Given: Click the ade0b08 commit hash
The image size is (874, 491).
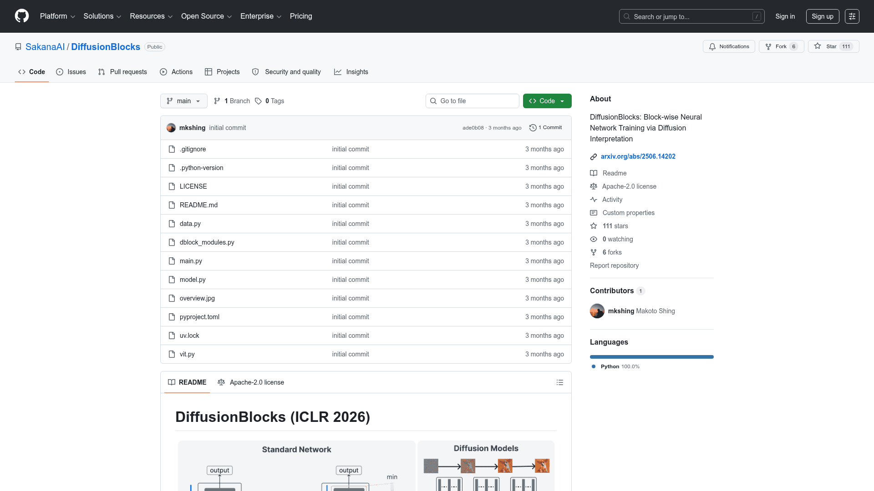Looking at the screenshot, I should coord(473,128).
